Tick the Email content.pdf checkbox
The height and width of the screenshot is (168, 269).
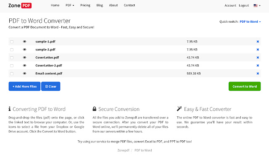coord(12,73)
